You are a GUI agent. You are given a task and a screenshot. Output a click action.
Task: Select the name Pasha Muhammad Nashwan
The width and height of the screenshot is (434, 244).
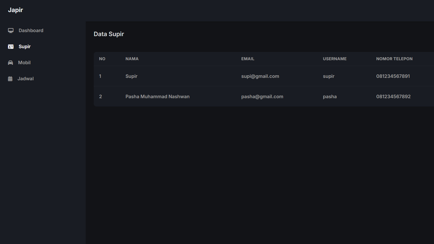pos(157,97)
